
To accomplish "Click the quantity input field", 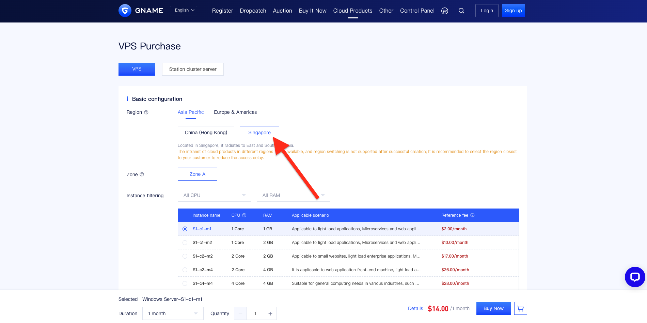I will (x=255, y=313).
